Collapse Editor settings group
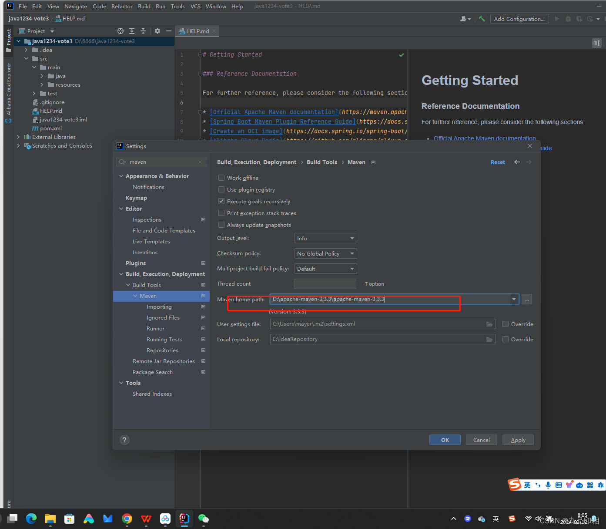 point(121,209)
